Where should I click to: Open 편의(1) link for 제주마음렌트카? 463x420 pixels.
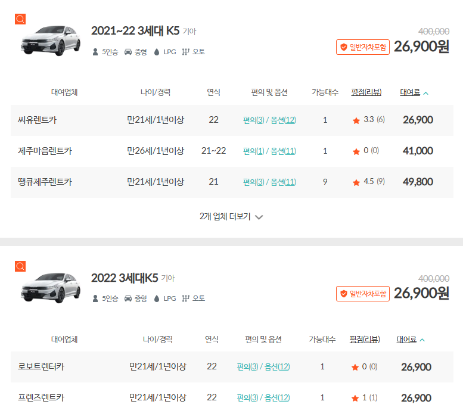pyautogui.click(x=253, y=151)
